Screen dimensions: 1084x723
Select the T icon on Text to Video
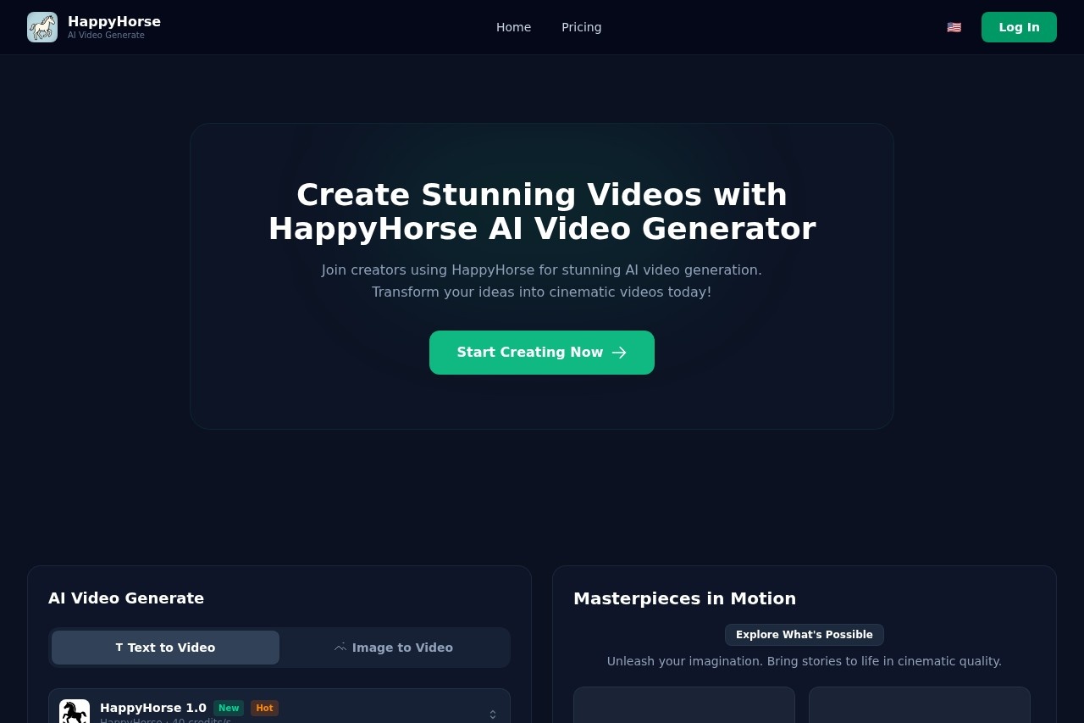119,647
